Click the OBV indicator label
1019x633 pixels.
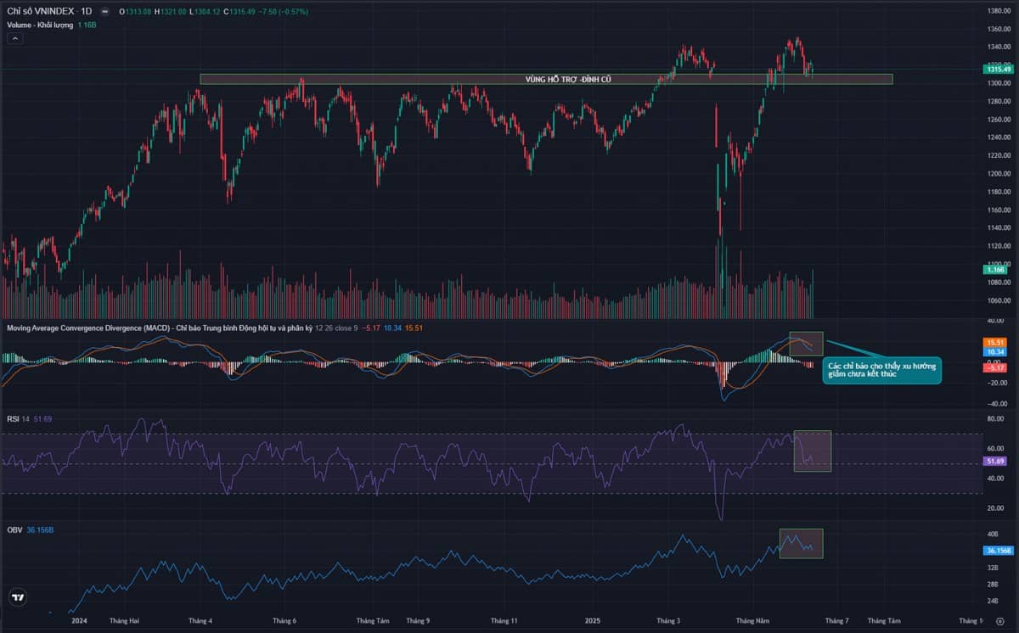coord(15,529)
